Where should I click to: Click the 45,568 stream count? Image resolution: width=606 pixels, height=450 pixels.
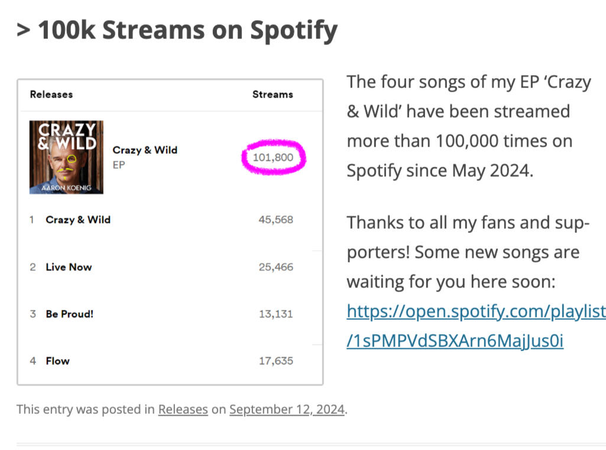tap(276, 219)
